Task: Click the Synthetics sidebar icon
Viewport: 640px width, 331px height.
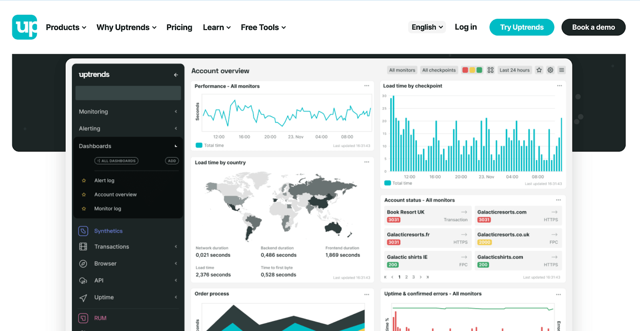Action: [83, 231]
